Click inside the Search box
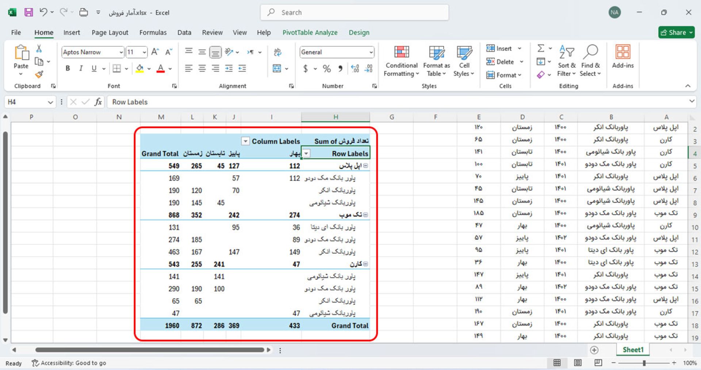This screenshot has width=701, height=370. 354,12
